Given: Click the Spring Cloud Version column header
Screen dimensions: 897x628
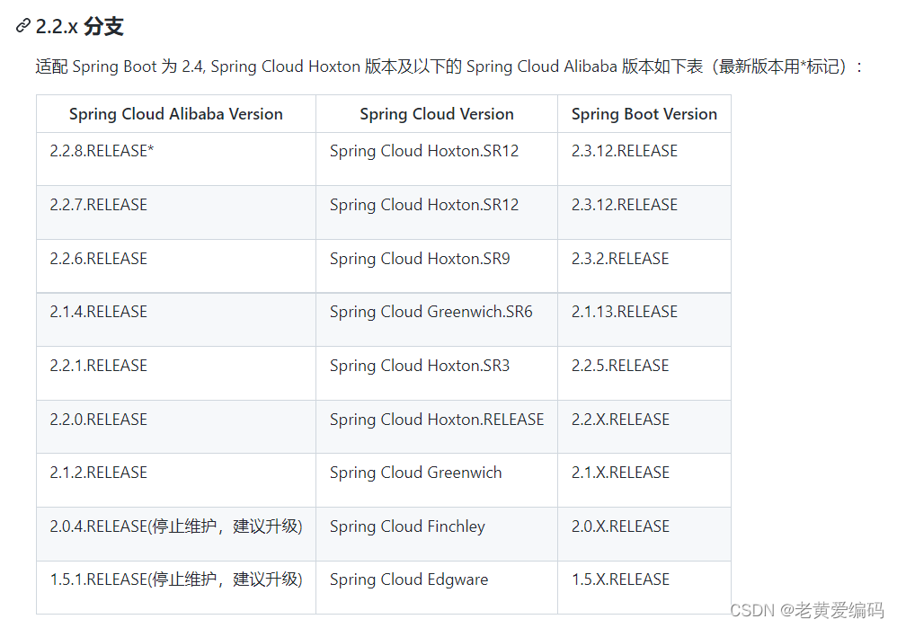Looking at the screenshot, I should point(437,114).
